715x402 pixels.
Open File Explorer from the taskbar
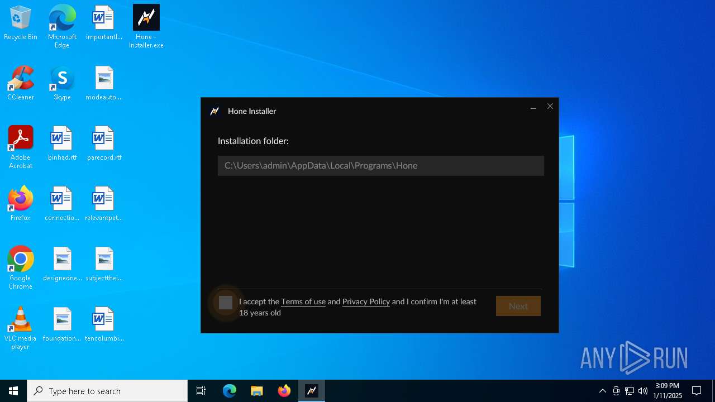pos(257,391)
